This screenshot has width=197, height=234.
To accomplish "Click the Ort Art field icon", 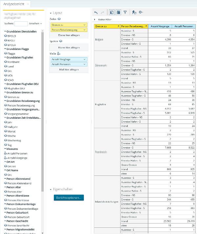I will coord(6,166).
